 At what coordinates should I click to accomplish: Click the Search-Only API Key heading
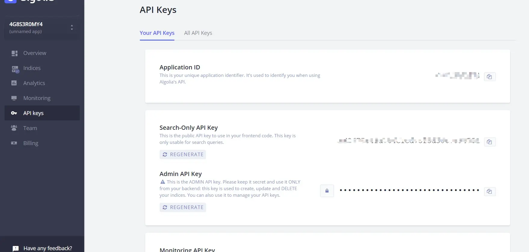point(189,128)
